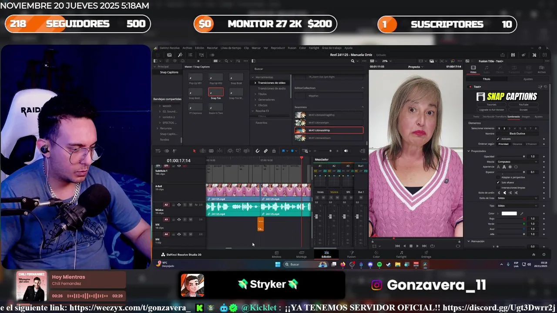Switch to the Color page tab
557x313 pixels.
pos(376,254)
